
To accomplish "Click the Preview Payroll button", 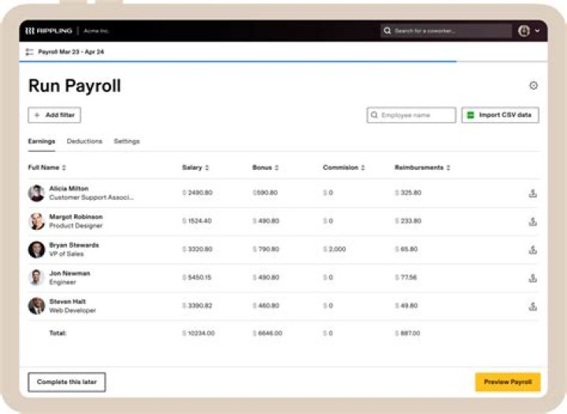I will point(507,383).
